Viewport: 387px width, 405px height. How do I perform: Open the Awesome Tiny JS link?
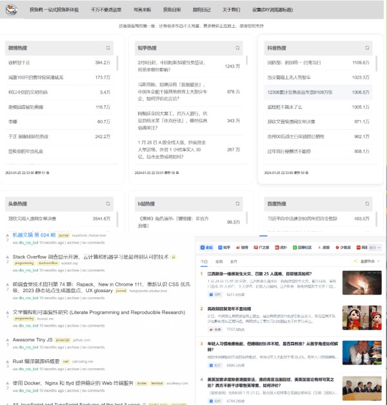click(32, 340)
